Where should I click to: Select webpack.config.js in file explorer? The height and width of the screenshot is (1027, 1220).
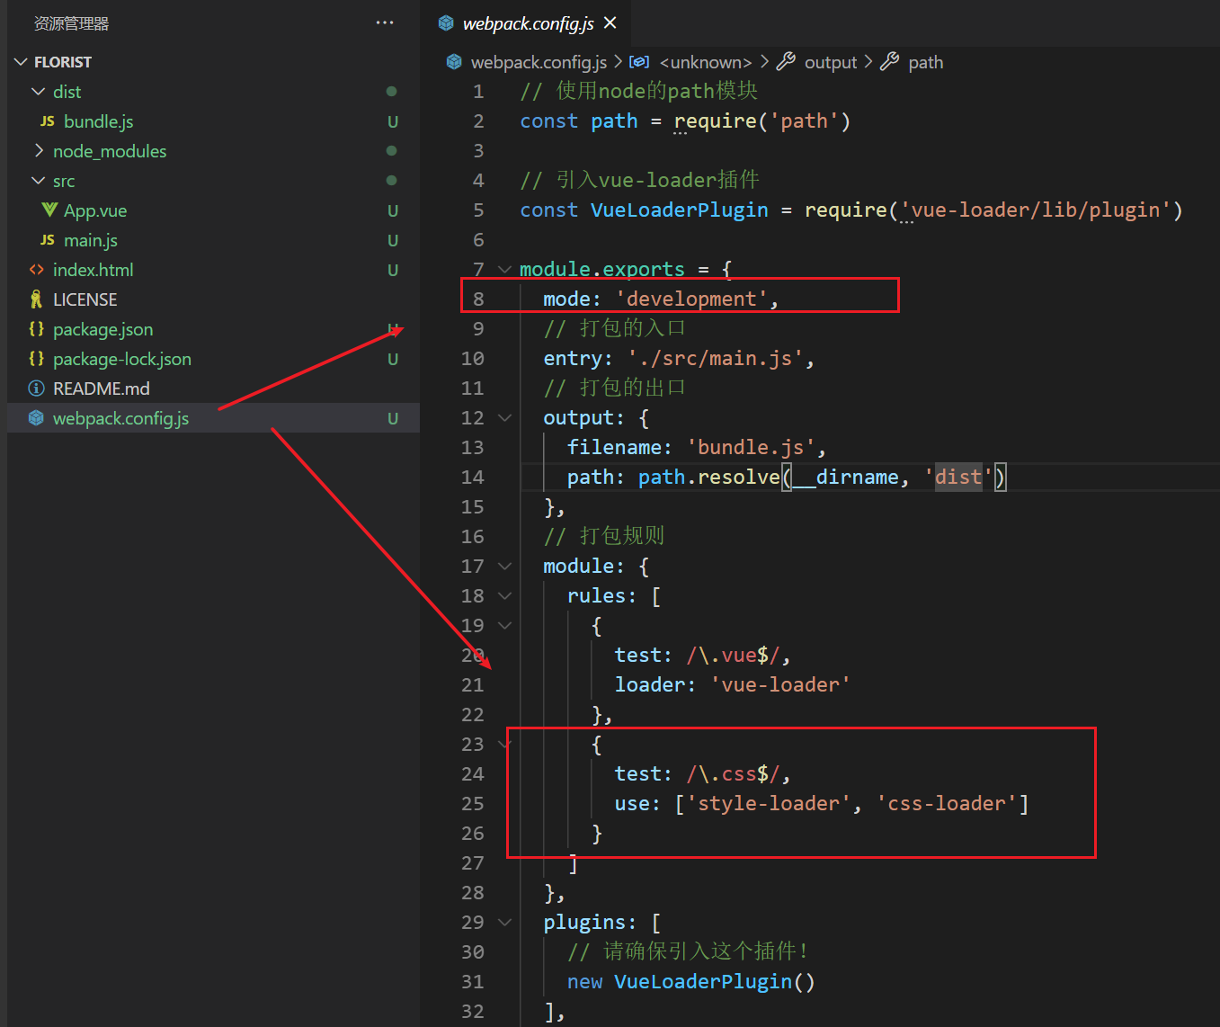click(x=213, y=418)
